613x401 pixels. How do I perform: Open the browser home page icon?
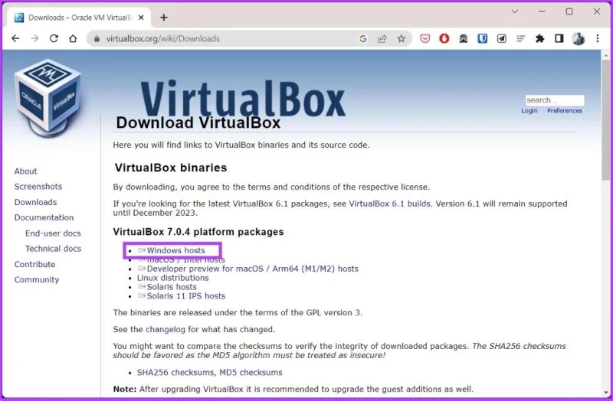point(73,38)
